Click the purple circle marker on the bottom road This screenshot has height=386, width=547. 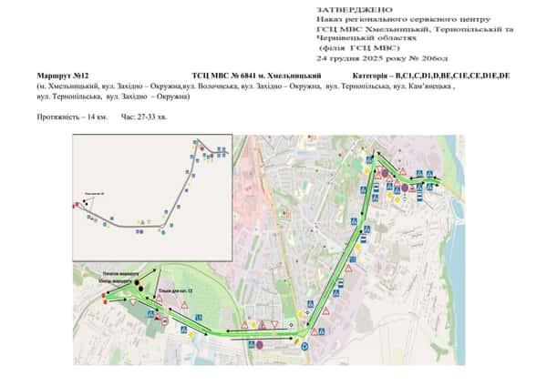point(259,345)
